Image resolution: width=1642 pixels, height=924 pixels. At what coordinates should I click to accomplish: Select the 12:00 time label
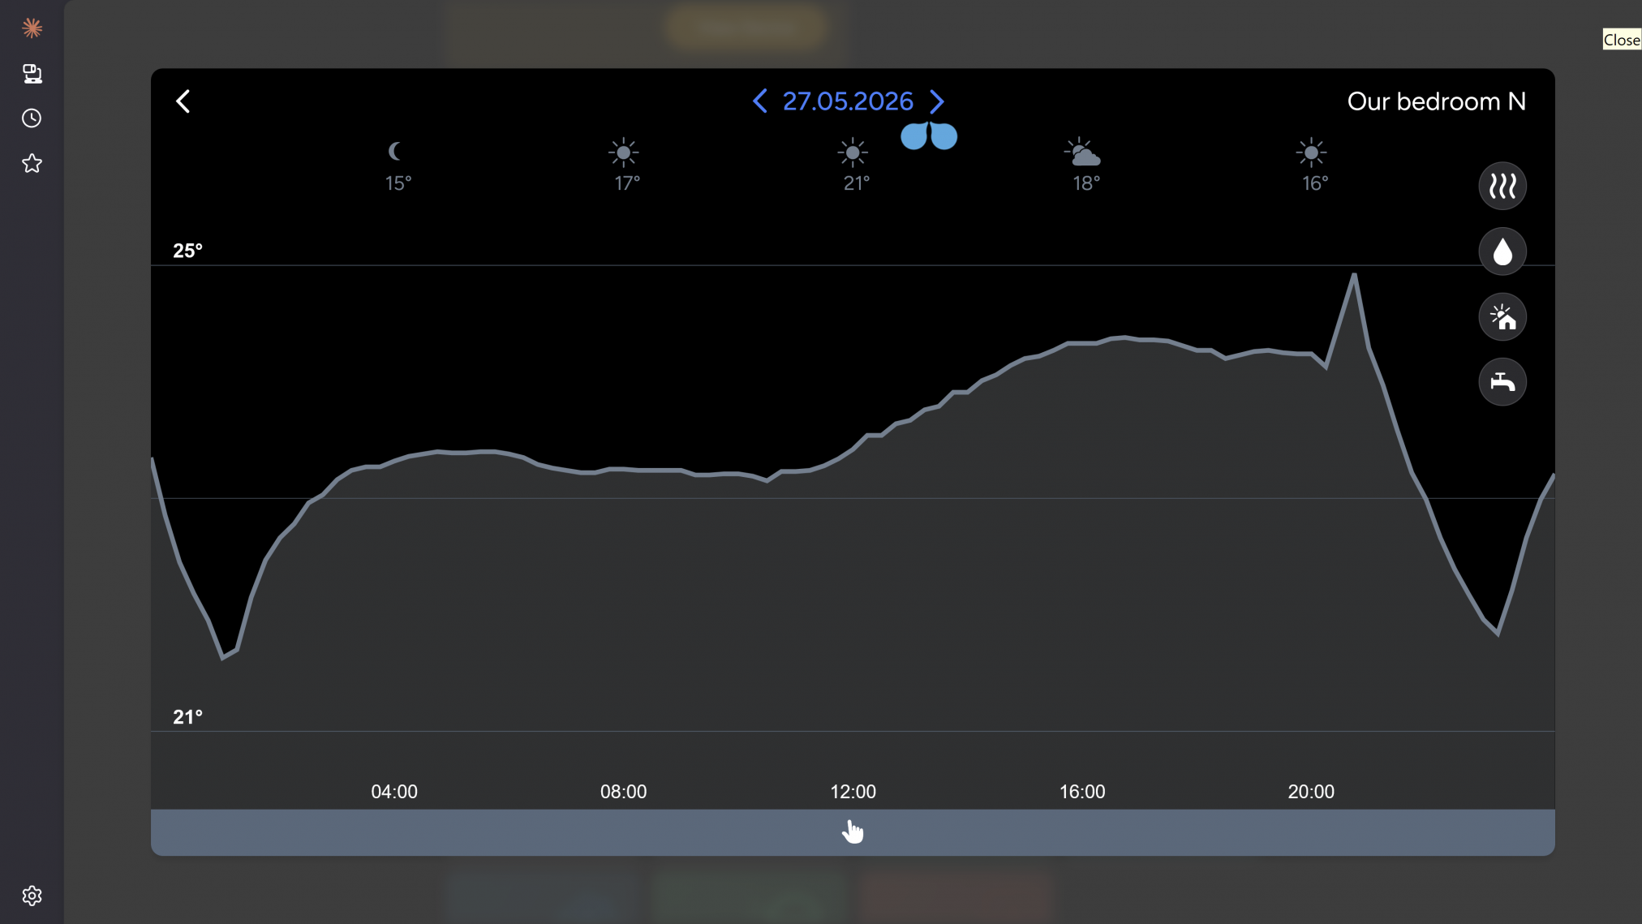[853, 792]
